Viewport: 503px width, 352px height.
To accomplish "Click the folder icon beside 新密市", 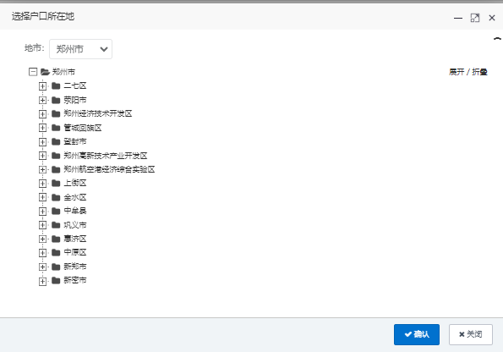I will click(x=56, y=280).
